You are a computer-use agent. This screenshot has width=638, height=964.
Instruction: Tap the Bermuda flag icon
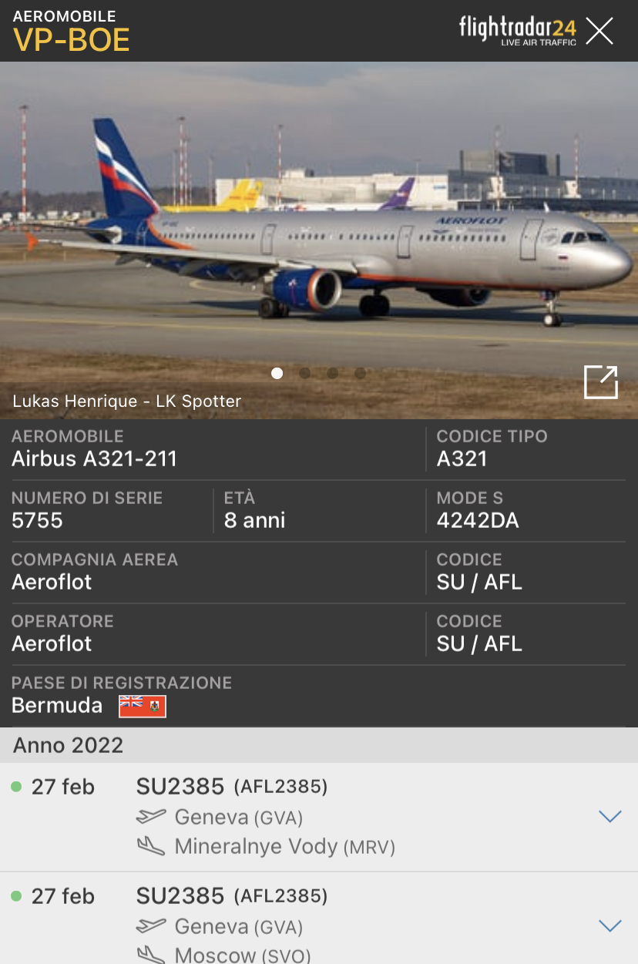pos(143,706)
